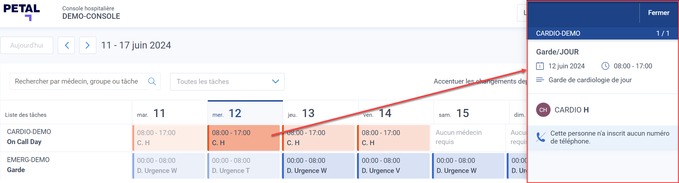Open CARDIO-DEMO shift on Tuesday 11
Viewport: 679px width, 183px height.
[169, 138]
